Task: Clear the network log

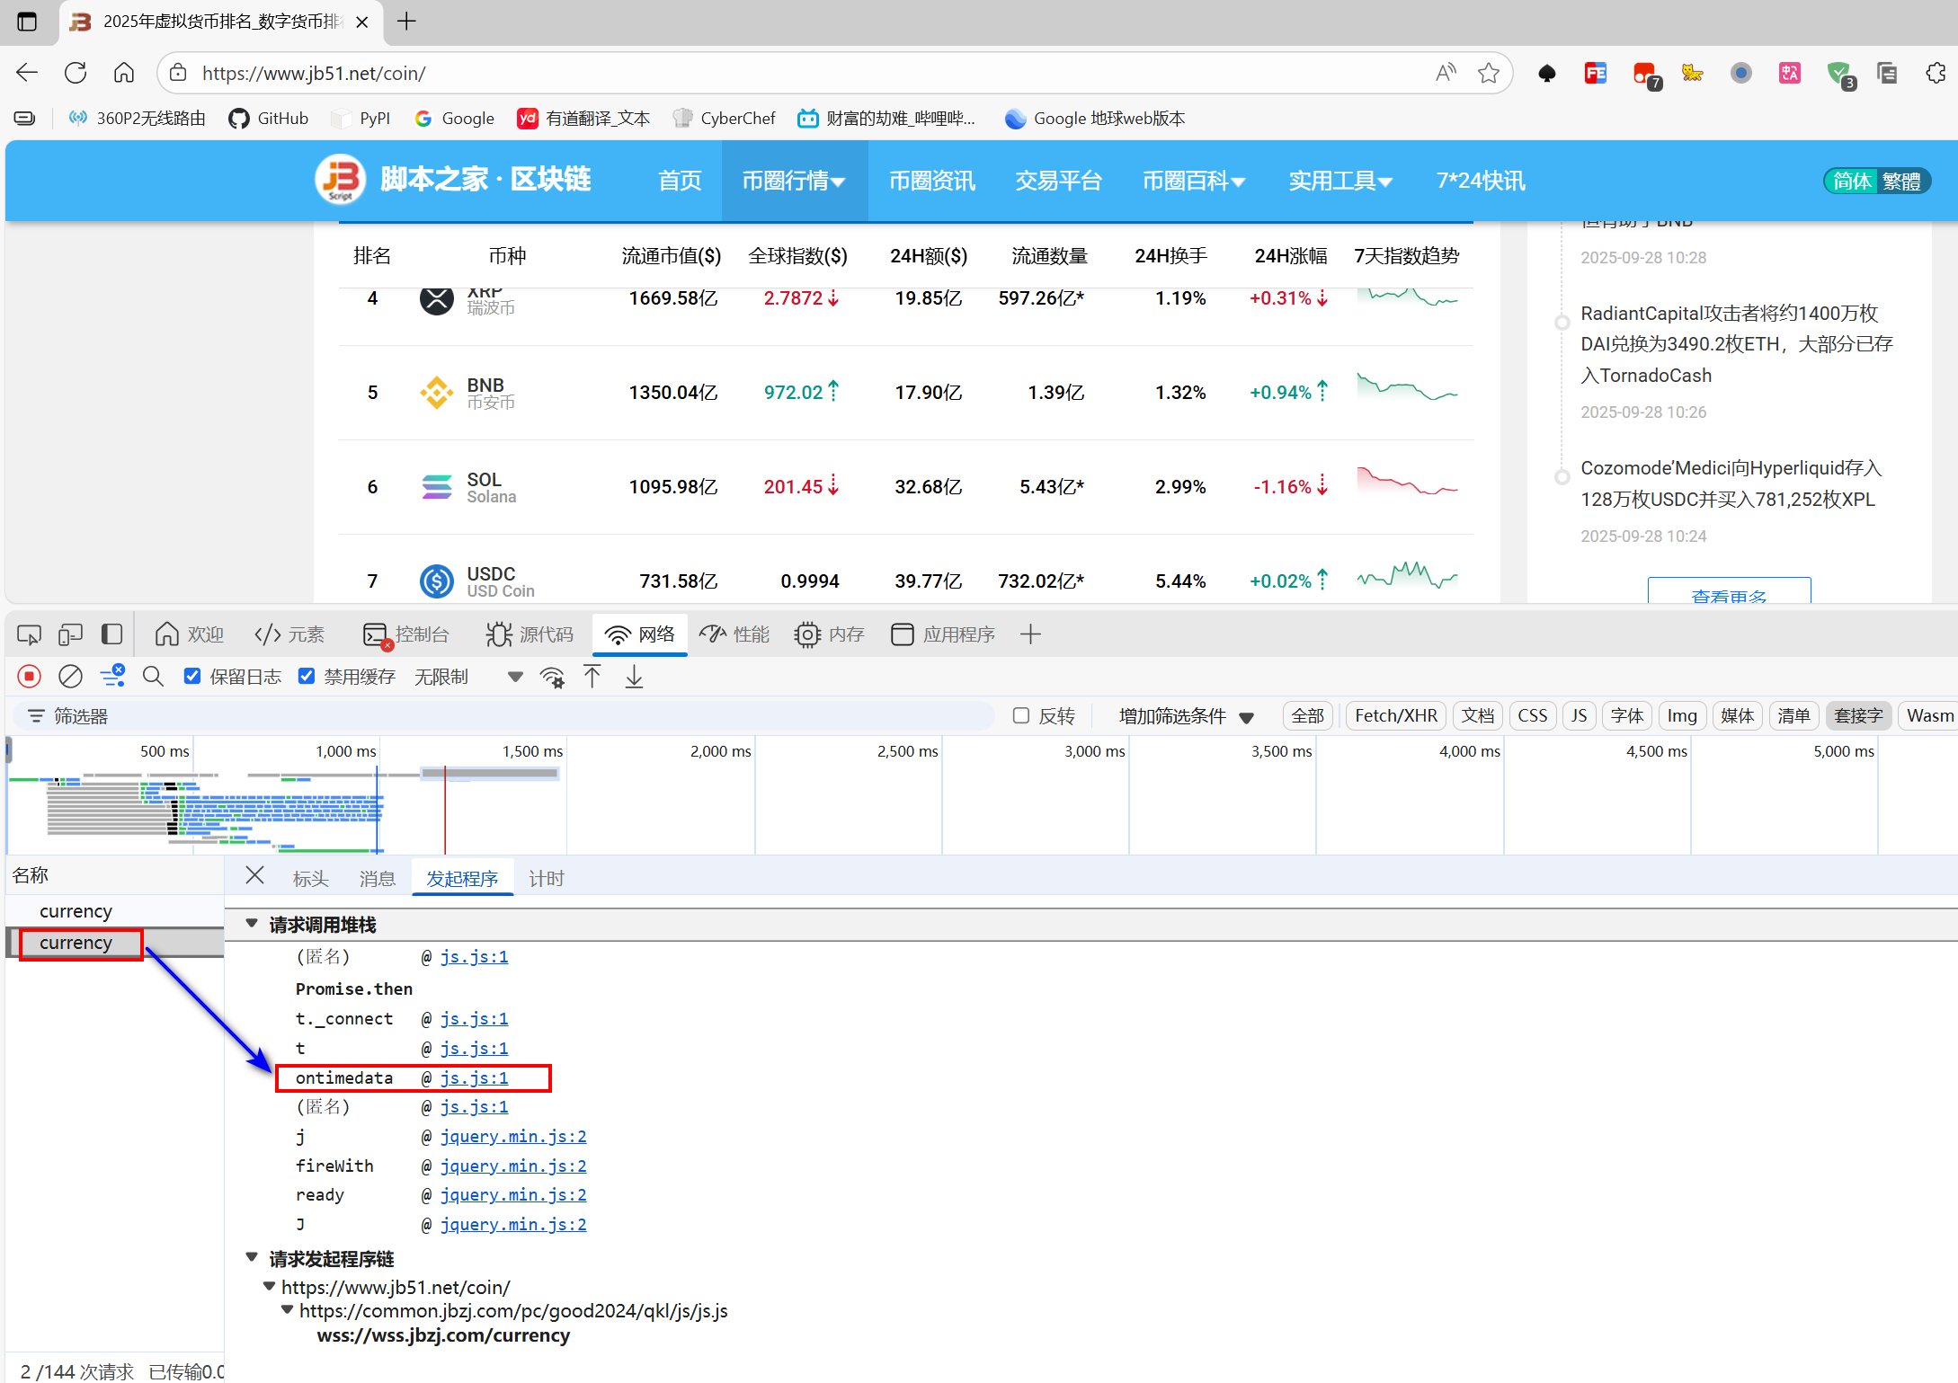Action: (70, 677)
